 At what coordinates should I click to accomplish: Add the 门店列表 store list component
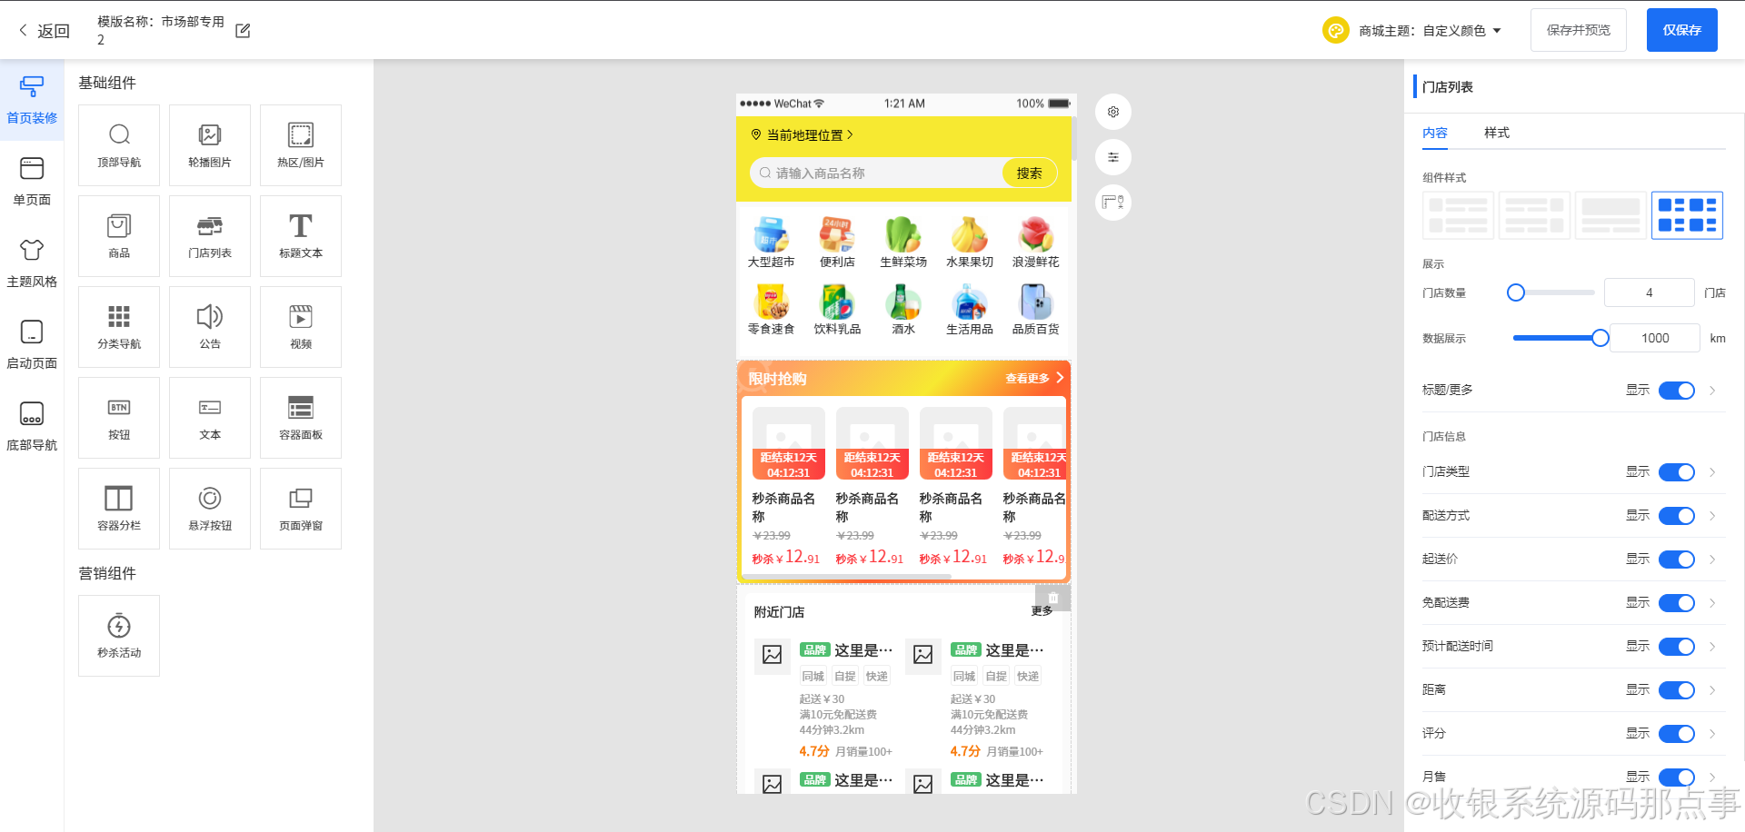pos(210,236)
